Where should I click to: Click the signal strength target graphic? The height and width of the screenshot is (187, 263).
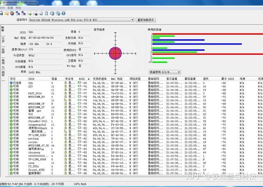pyautogui.click(x=115, y=54)
